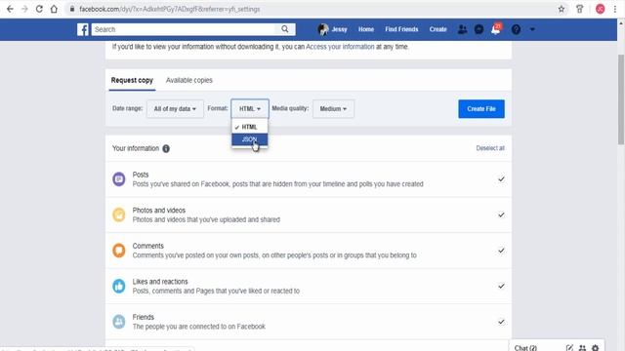Select HTML in the format menu
Screen dimensions: 625x351
(250, 127)
